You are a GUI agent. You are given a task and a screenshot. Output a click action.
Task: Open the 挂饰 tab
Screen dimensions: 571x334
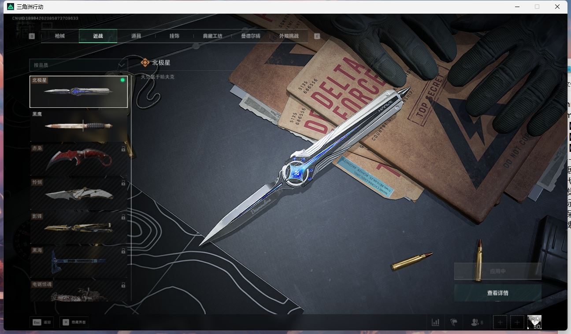(x=174, y=36)
